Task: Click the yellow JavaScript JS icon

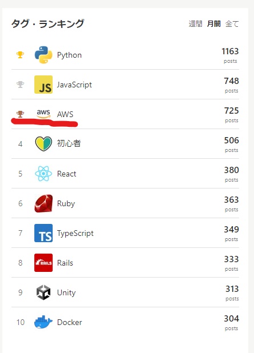Action: 43,85
